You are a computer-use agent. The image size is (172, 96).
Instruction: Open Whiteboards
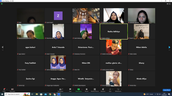pos(118,90)
